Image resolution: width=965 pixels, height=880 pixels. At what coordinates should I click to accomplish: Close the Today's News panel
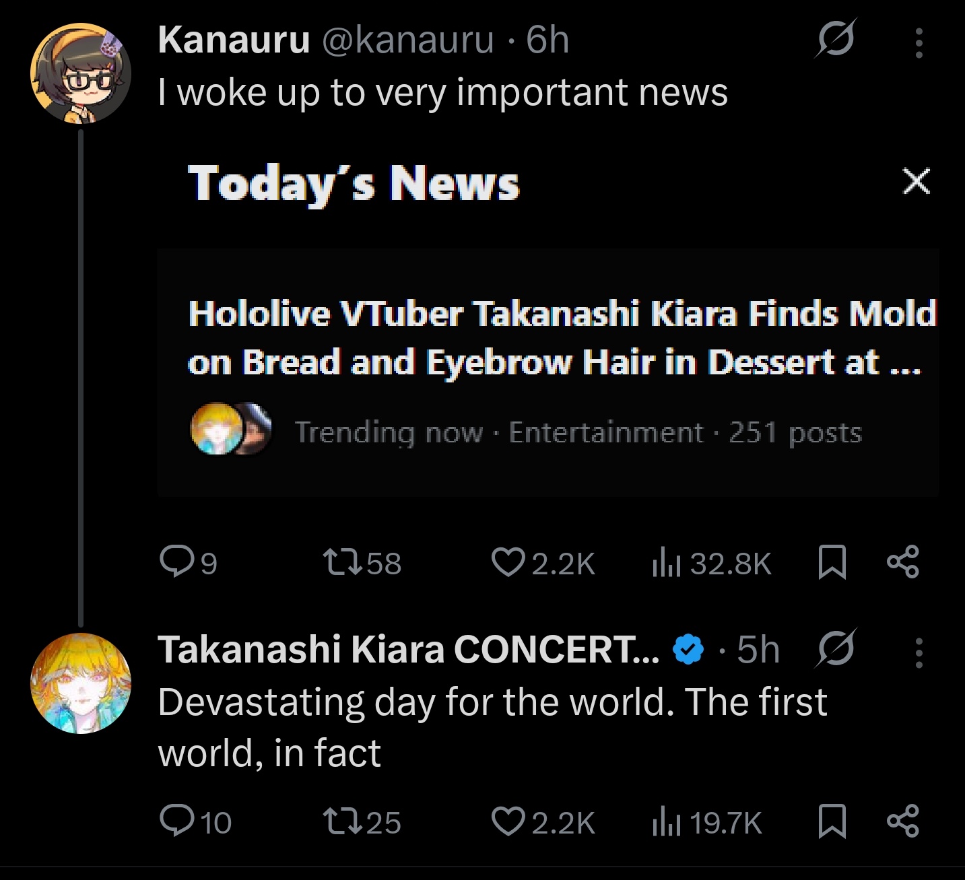point(916,181)
